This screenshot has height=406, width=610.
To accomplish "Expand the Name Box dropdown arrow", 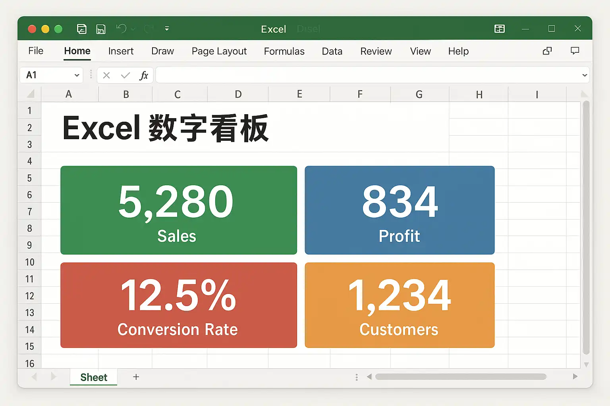I will click(77, 75).
